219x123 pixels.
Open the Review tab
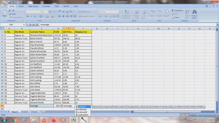(x=66, y=6)
